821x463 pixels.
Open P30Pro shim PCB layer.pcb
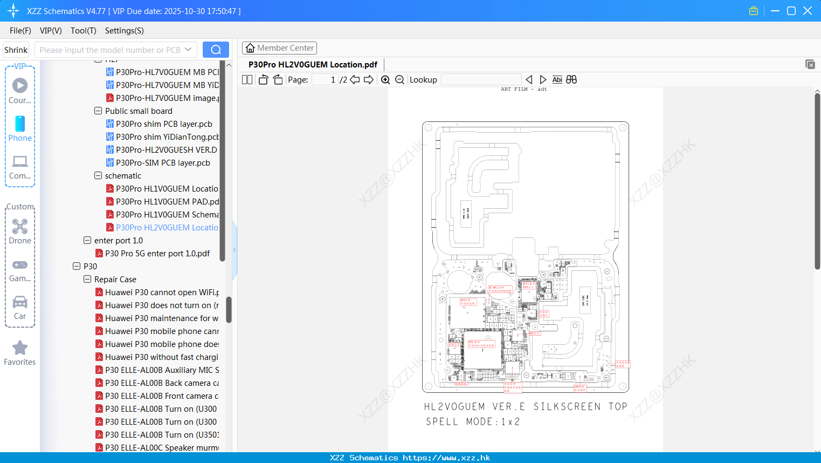[159, 124]
